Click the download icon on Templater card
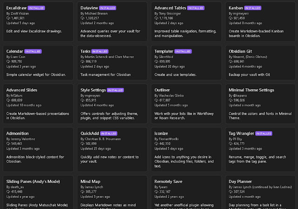This screenshot has width=298, height=209. point(156,61)
